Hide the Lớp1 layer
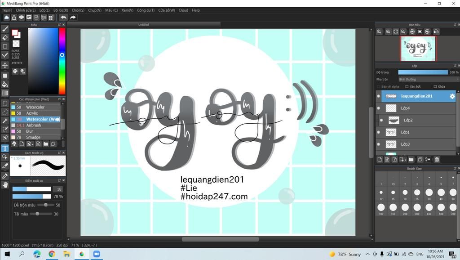This screenshot has width=460, height=260. 378,132
